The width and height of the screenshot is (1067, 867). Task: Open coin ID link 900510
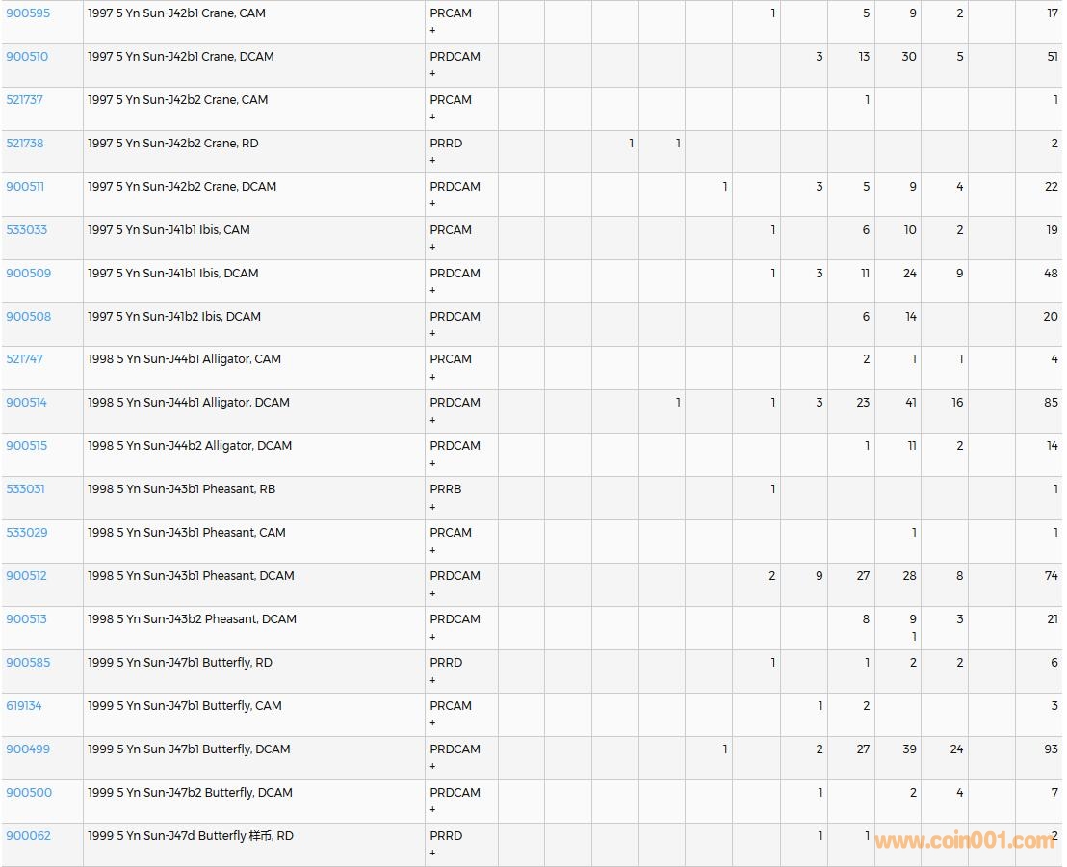(x=27, y=57)
